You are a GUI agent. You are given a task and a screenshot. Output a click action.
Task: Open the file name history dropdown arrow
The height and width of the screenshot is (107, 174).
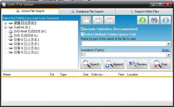pos(168,44)
